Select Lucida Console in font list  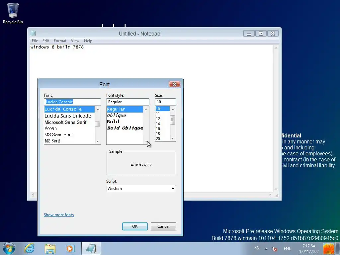click(69, 109)
